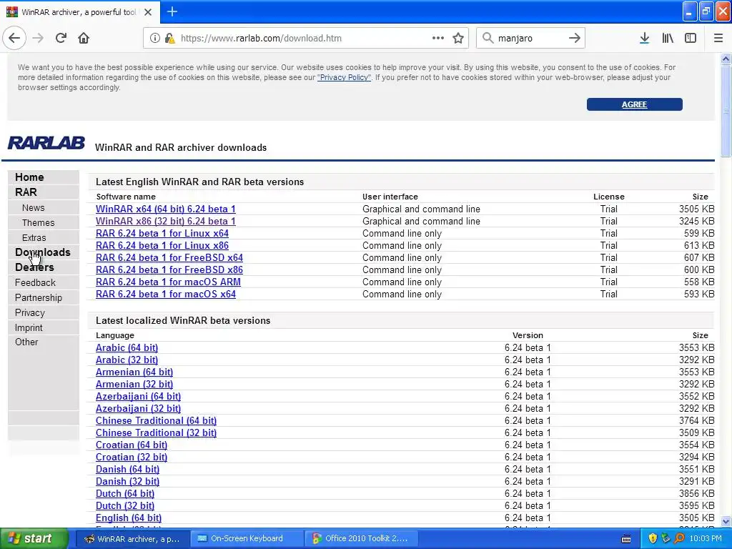The image size is (732, 549).
Task: Download RAR 6.24 beta 1 for Linux x86
Action: 162,245
